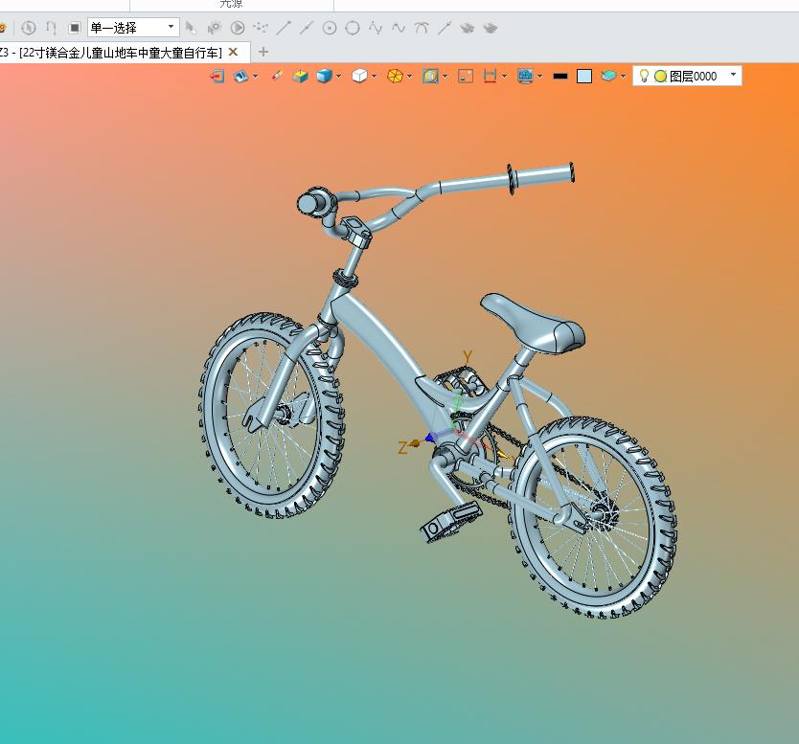The height and width of the screenshot is (744, 799).
Task: Expand the dimension bracket dropdown arrow
Action: (x=505, y=77)
